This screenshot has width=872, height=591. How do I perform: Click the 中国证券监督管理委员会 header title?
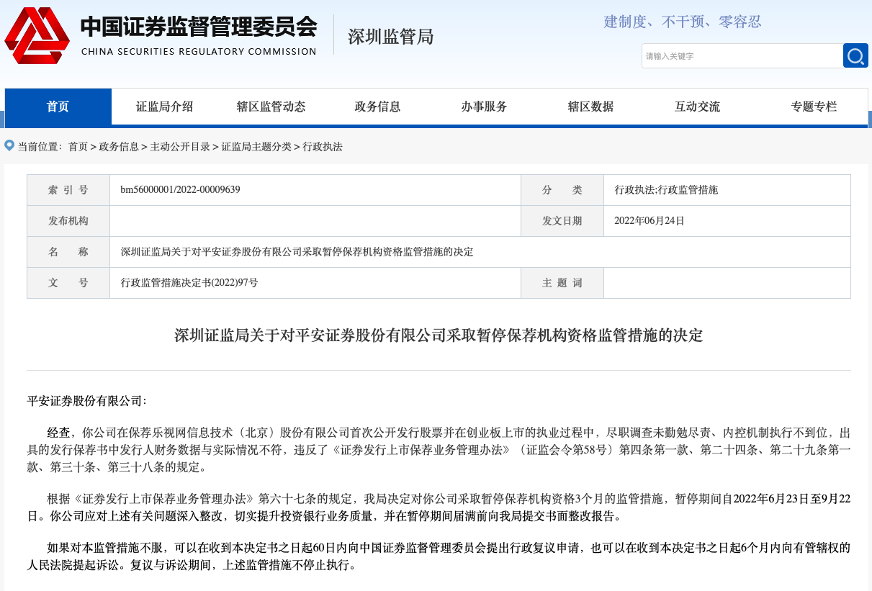(199, 27)
